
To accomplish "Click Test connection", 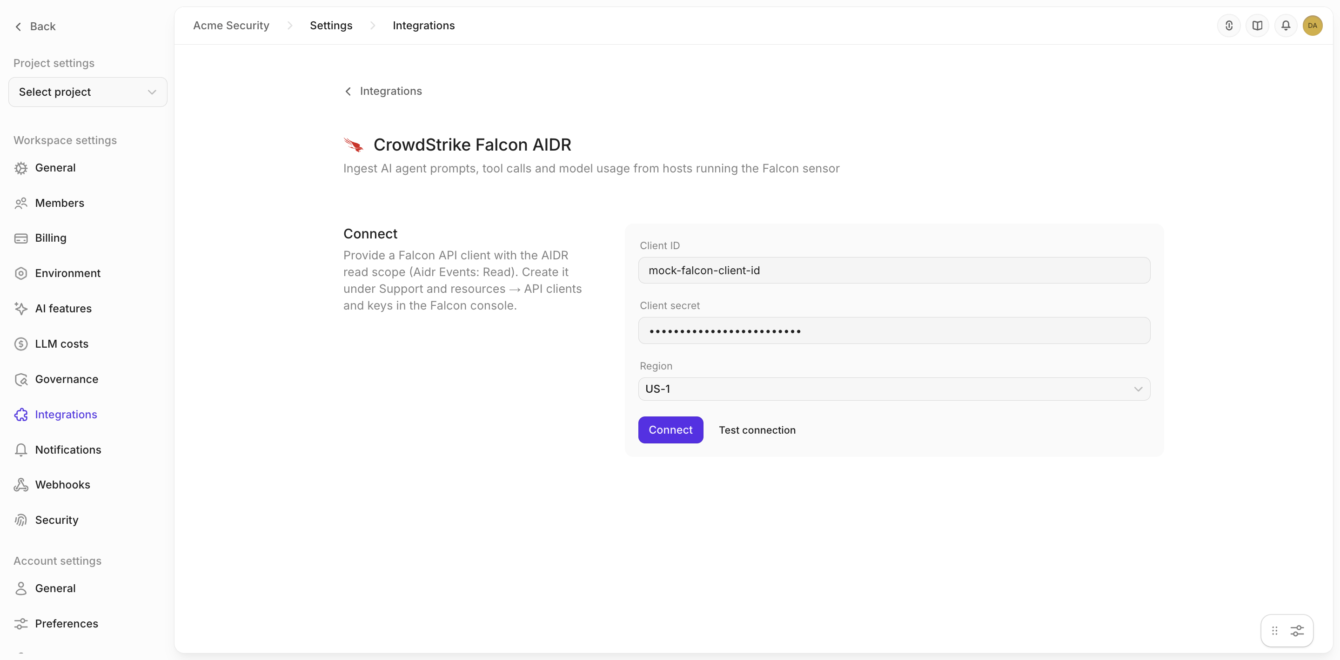I will pyautogui.click(x=757, y=430).
